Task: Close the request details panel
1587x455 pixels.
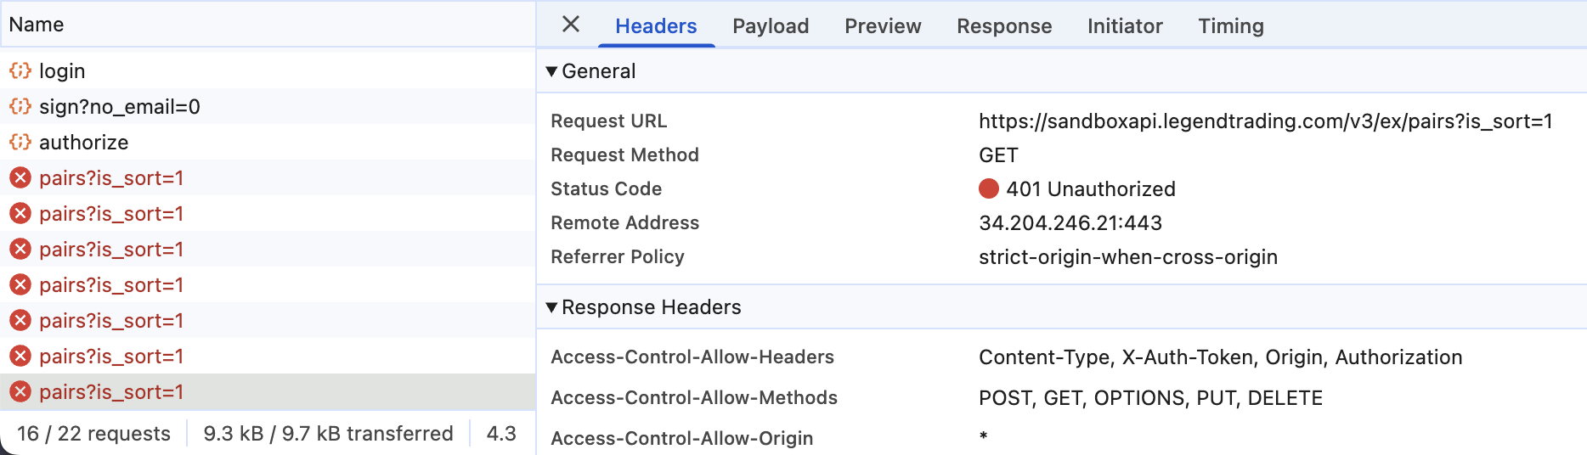Action: [571, 25]
